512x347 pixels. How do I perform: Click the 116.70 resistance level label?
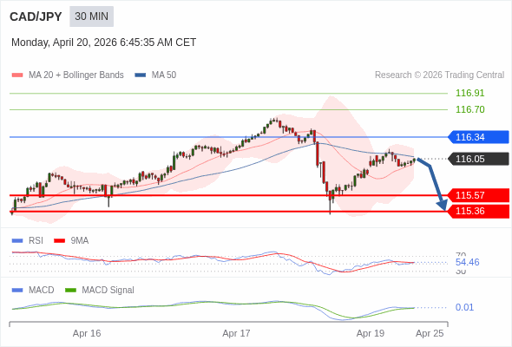pyautogui.click(x=469, y=109)
